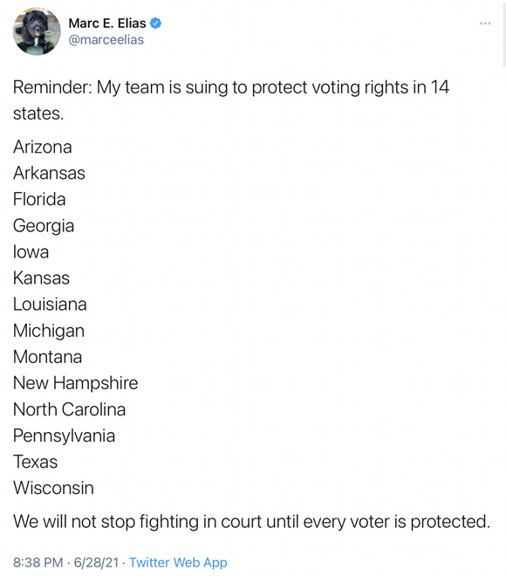Click Pennsylvania in the state list

[x=65, y=435]
